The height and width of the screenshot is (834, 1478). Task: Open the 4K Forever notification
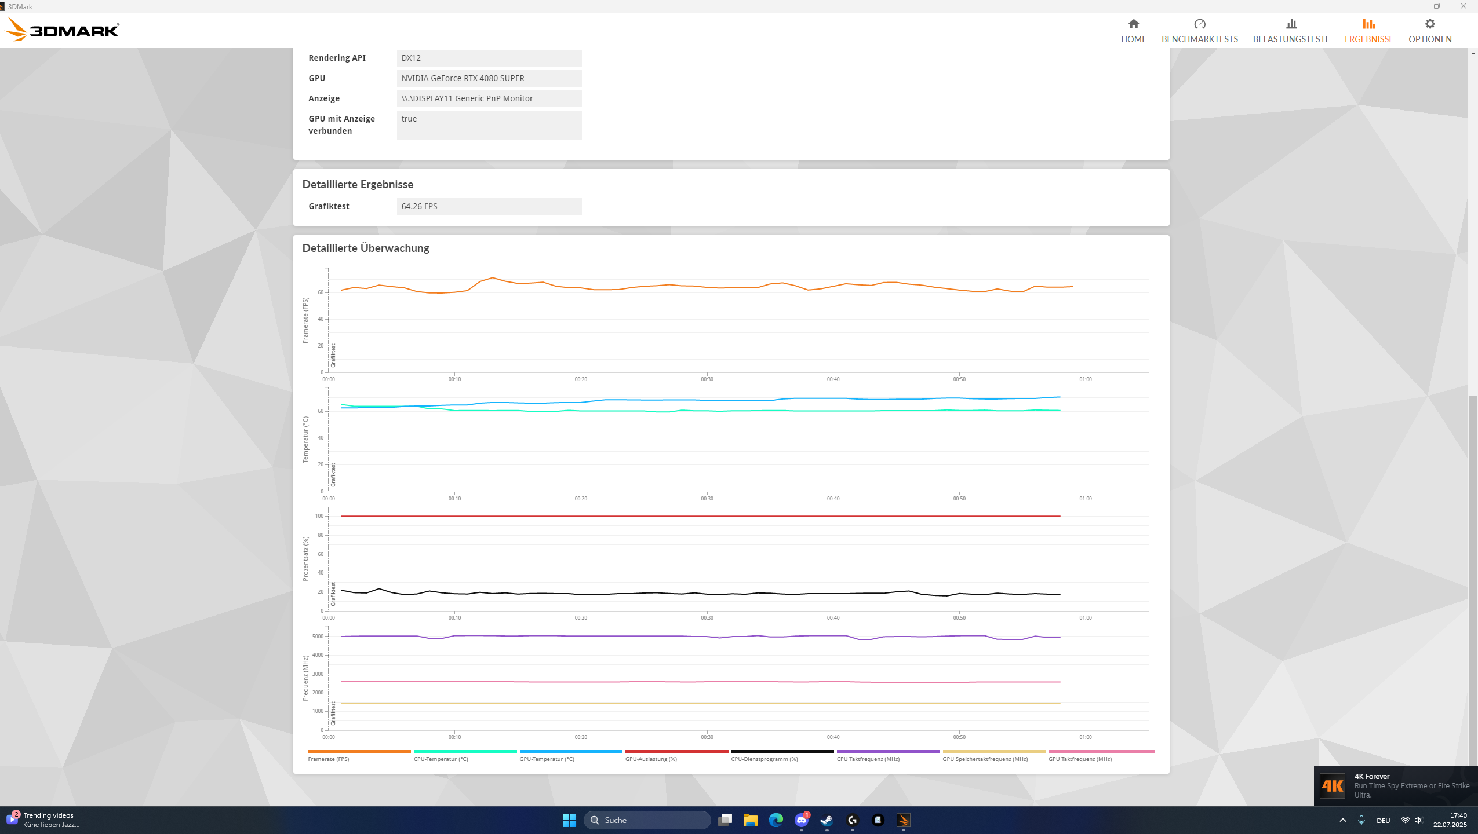click(x=1395, y=785)
